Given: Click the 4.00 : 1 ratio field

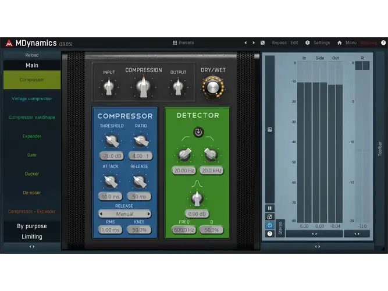Looking at the screenshot, I should [141, 156].
